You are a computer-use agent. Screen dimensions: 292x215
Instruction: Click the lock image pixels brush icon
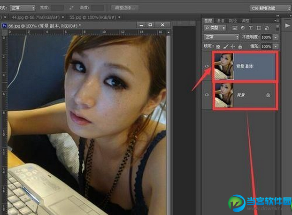click(225, 46)
